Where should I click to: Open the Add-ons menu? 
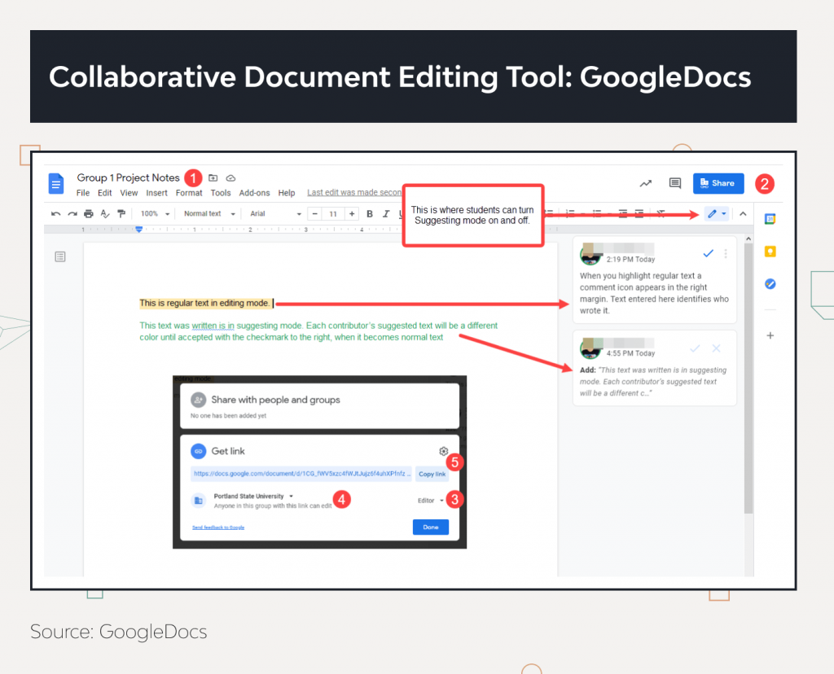254,192
